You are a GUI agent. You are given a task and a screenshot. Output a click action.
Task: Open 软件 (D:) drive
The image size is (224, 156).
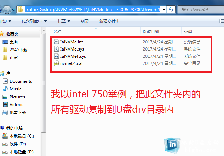pyautogui.click(x=18, y=144)
